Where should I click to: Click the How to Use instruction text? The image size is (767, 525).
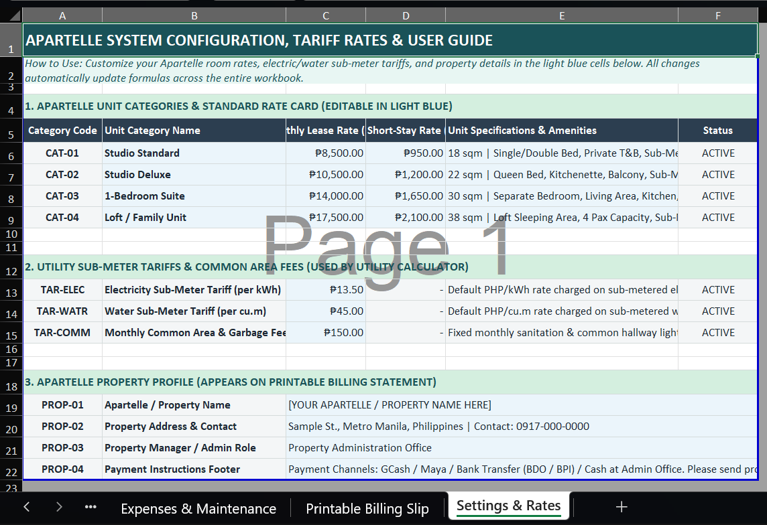pos(390,70)
